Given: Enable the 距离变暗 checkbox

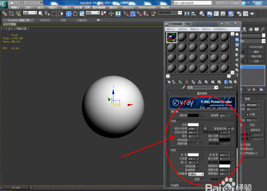Looking at the screenshot, I should (x=202, y=144).
